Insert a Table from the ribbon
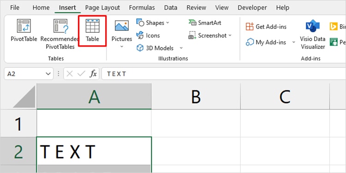This screenshot has height=173, width=346. pos(92,30)
